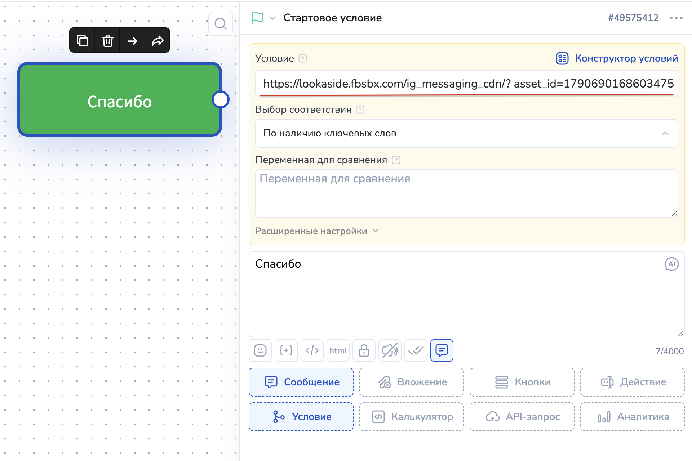Insert variable with curly braces icon
This screenshot has width=692, height=461.
286,350
